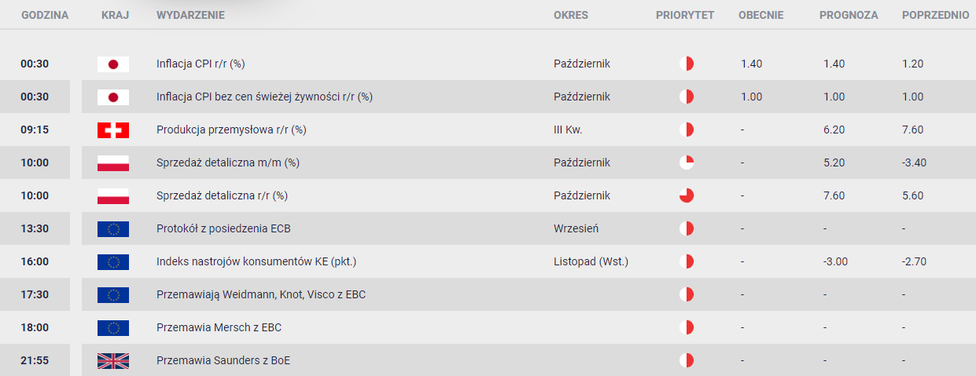Click Poland flag on Sprzedaż detaliczna m/m row

click(112, 163)
